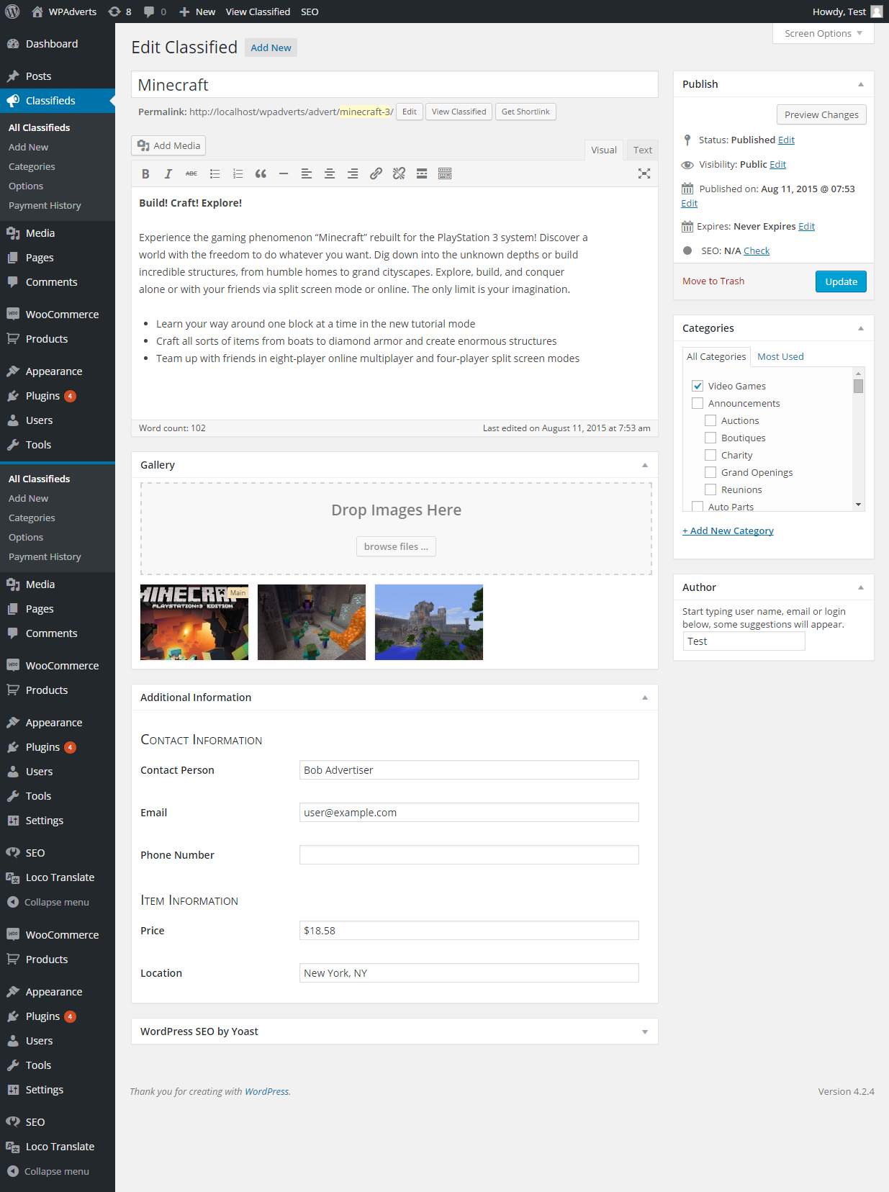The height and width of the screenshot is (1192, 889).
Task: Click the insert/edit link icon
Action: (x=376, y=173)
